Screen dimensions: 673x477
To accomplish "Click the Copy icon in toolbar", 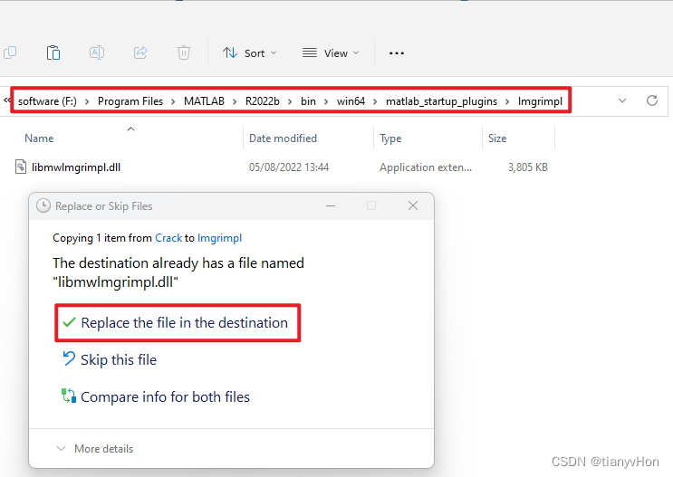I will tap(10, 52).
